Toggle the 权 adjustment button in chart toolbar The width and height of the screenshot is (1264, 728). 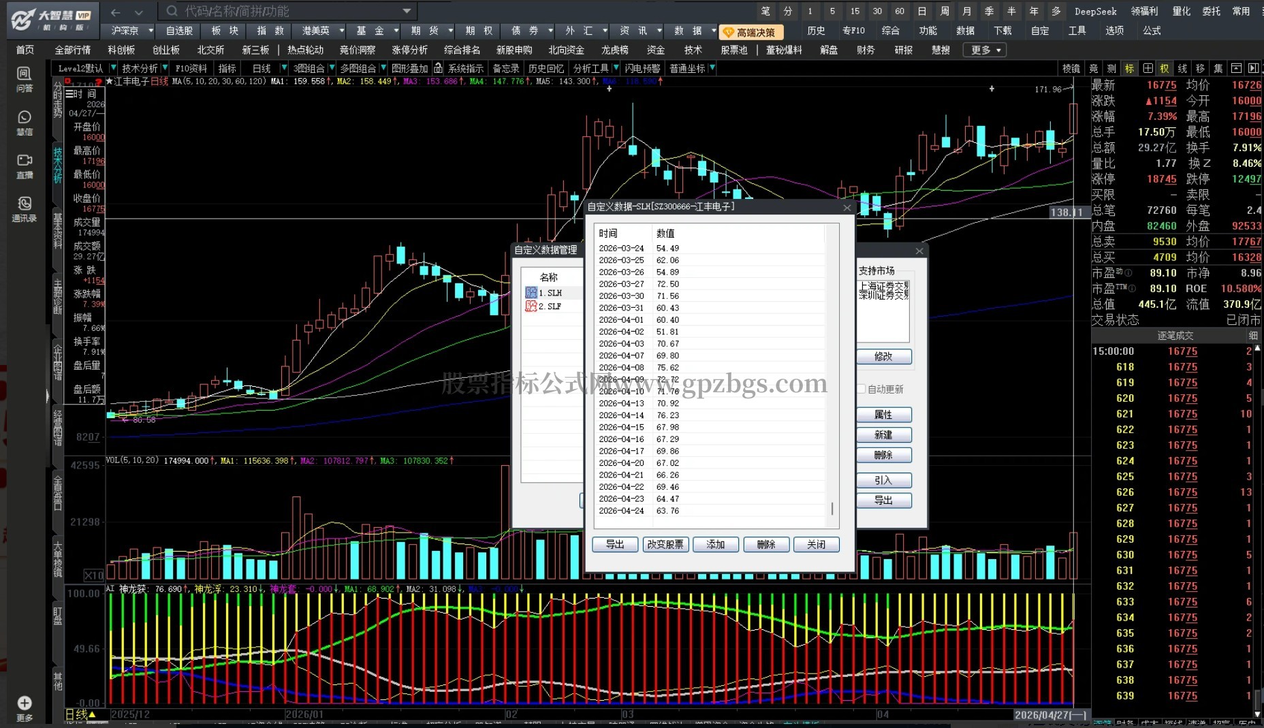tap(1165, 68)
